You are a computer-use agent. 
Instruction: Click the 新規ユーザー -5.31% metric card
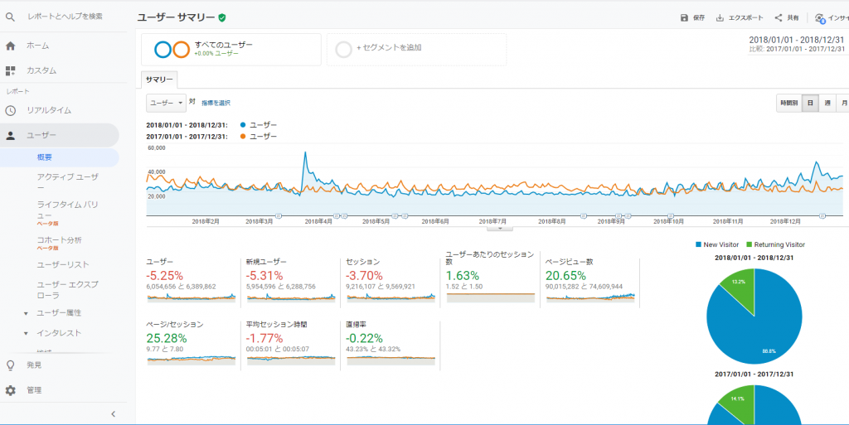[x=291, y=283]
